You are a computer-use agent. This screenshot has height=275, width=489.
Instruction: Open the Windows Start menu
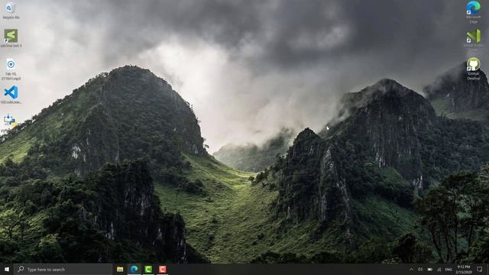click(7, 269)
